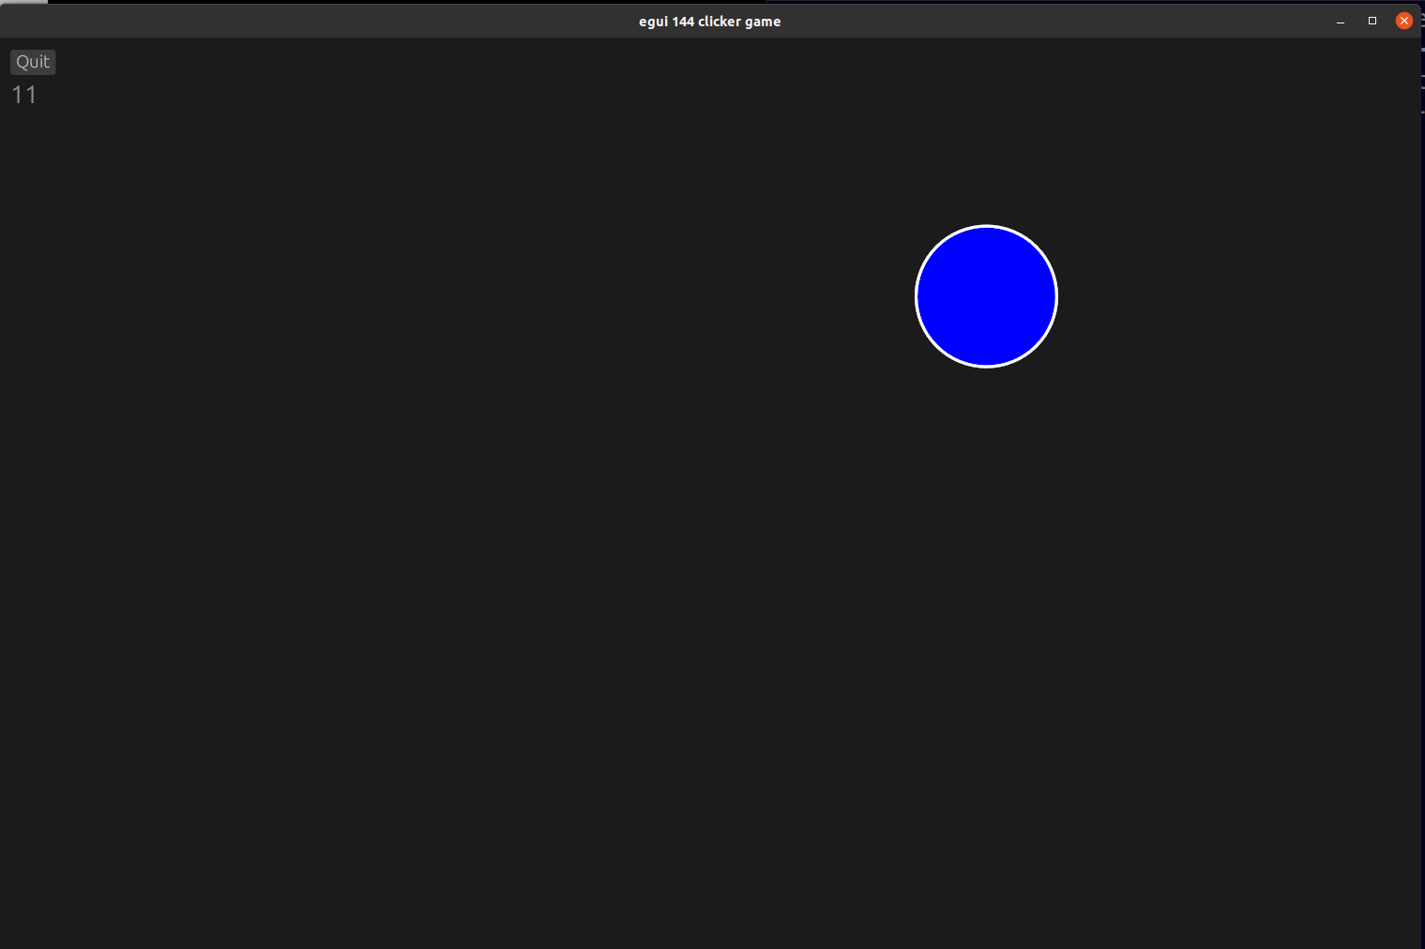Click the score counter showing 11
Viewport: 1425px width, 949px height.
pyautogui.click(x=23, y=94)
